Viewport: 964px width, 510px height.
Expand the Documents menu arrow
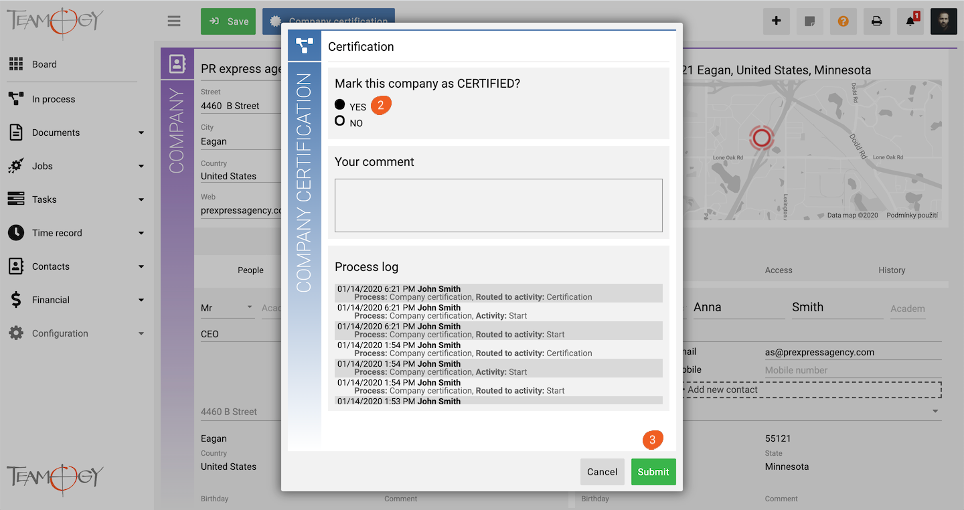[x=141, y=133]
